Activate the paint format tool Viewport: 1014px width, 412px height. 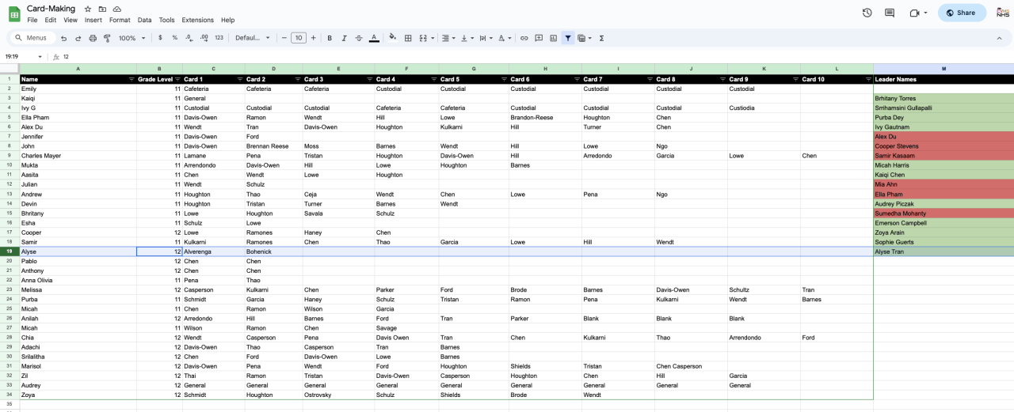[107, 38]
